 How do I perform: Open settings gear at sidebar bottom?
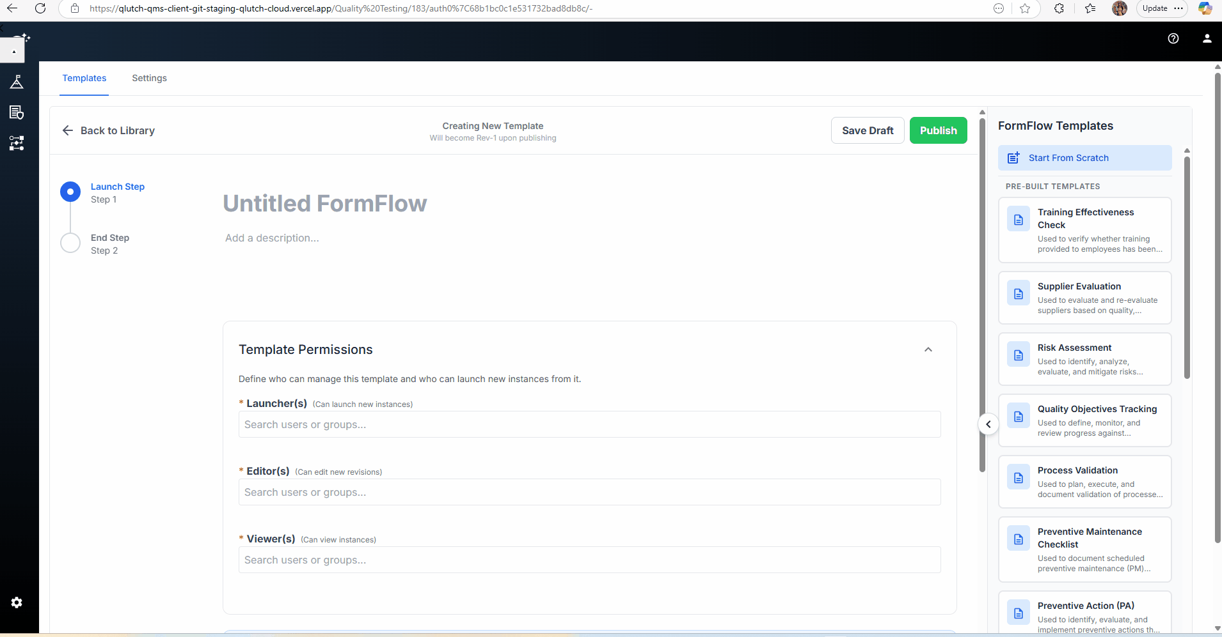pyautogui.click(x=17, y=602)
